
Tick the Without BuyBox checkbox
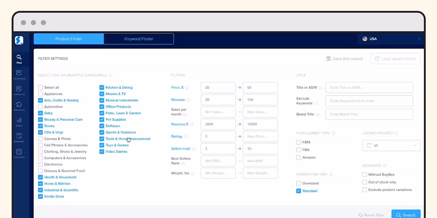(x=365, y=175)
